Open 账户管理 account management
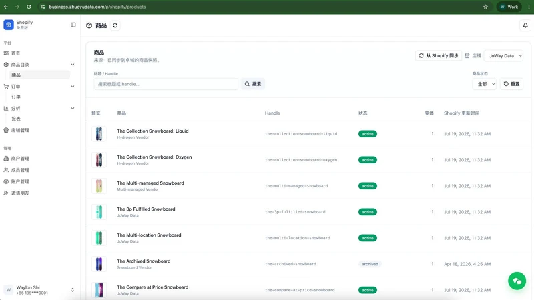534x300 pixels. (x=20, y=181)
